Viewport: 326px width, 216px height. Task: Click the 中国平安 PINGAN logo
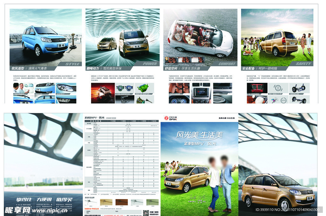point(91,208)
